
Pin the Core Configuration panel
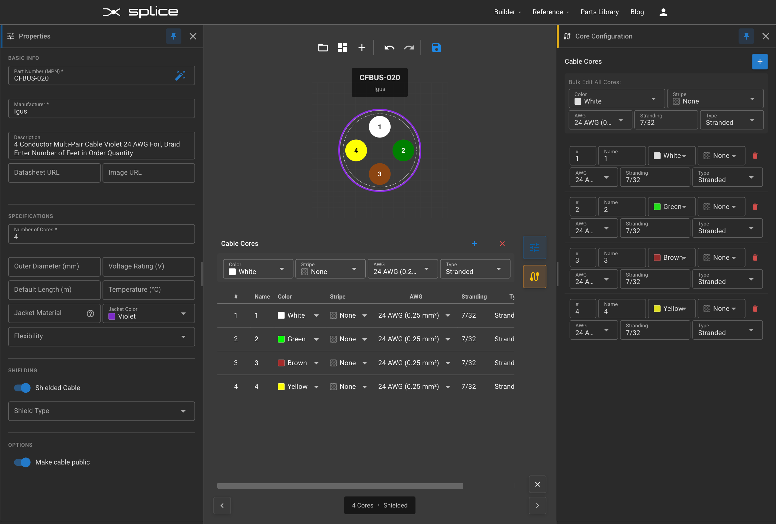point(747,36)
